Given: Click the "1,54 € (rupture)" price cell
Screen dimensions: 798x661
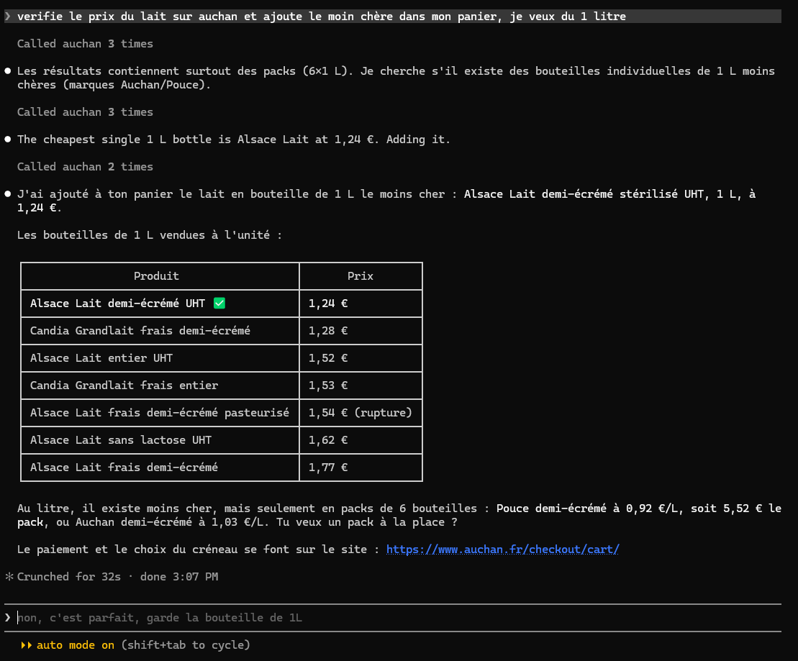Looking at the screenshot, I should pyautogui.click(x=361, y=413).
